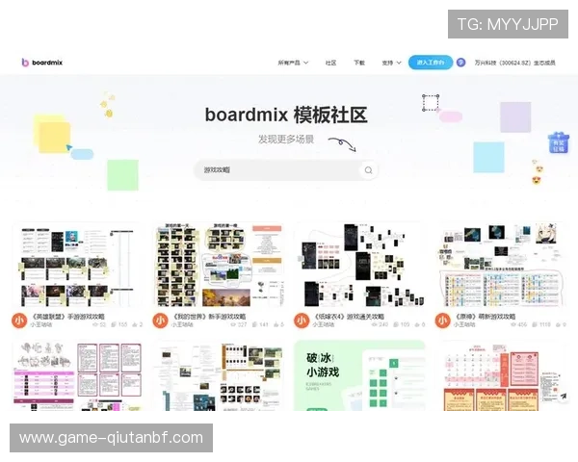
Task: Expand the 支持 dropdown menu
Action: [x=391, y=63]
